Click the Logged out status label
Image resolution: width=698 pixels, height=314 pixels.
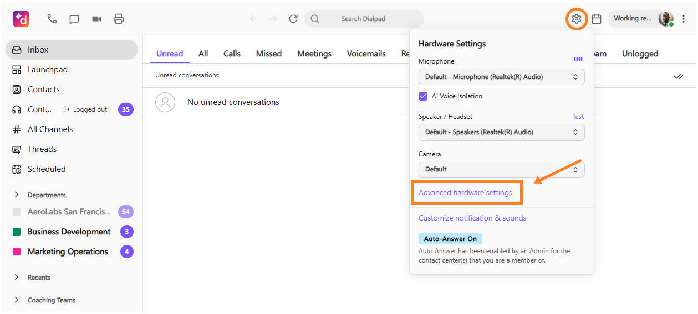(86, 109)
